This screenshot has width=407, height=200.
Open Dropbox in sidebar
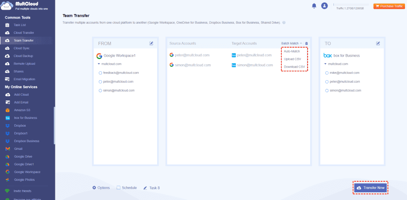(x=20, y=126)
